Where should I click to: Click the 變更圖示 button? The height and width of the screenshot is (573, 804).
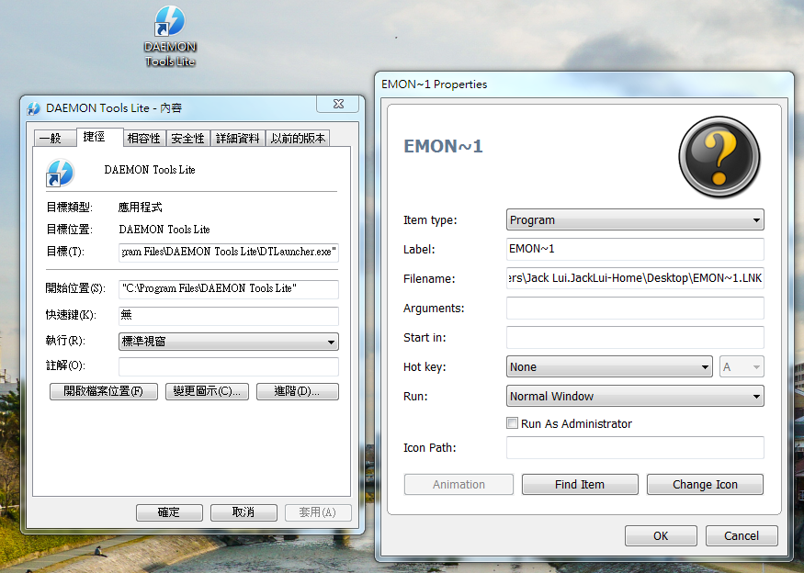tap(208, 391)
